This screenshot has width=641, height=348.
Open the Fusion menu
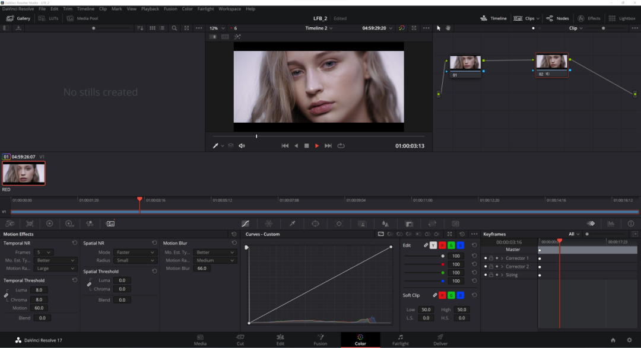(170, 8)
